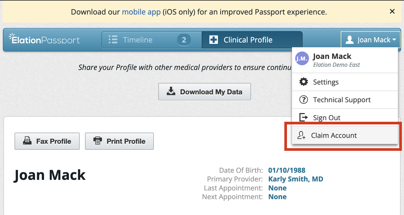The width and height of the screenshot is (404, 215).
Task: Click the printer icon on Print Profile
Action: (98, 141)
